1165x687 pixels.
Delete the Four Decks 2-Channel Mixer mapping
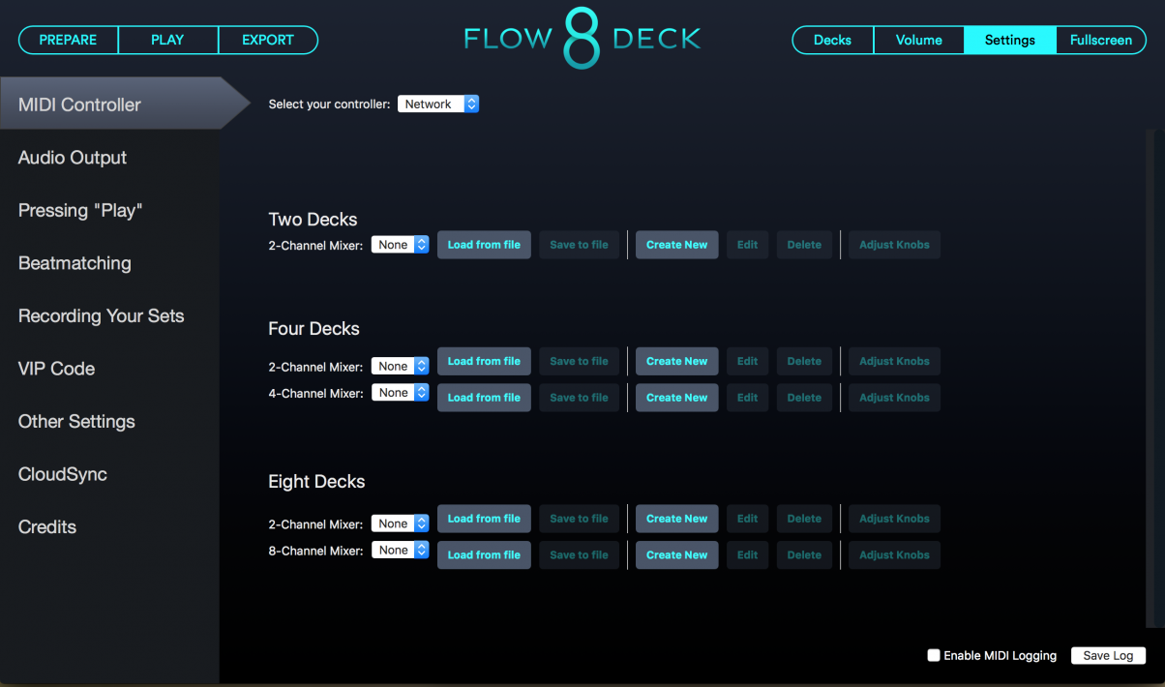(804, 361)
